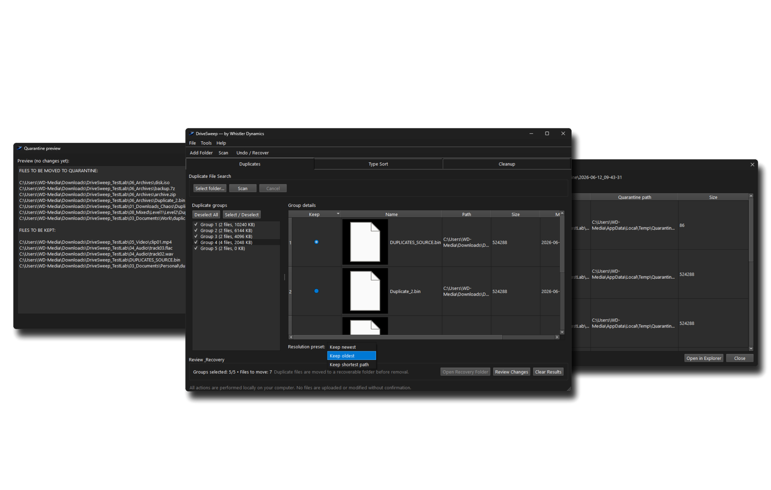Toggle checkbox for Group 4 (4 files, 2048 KB)

click(x=196, y=242)
